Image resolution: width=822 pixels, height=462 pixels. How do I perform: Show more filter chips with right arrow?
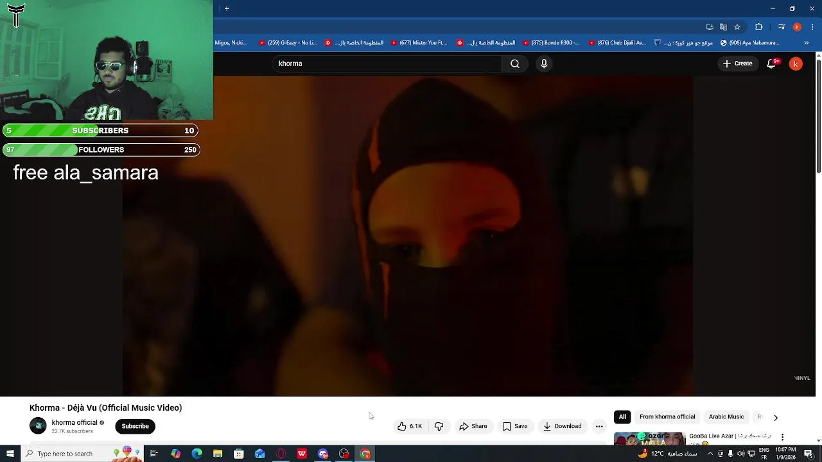pos(776,417)
